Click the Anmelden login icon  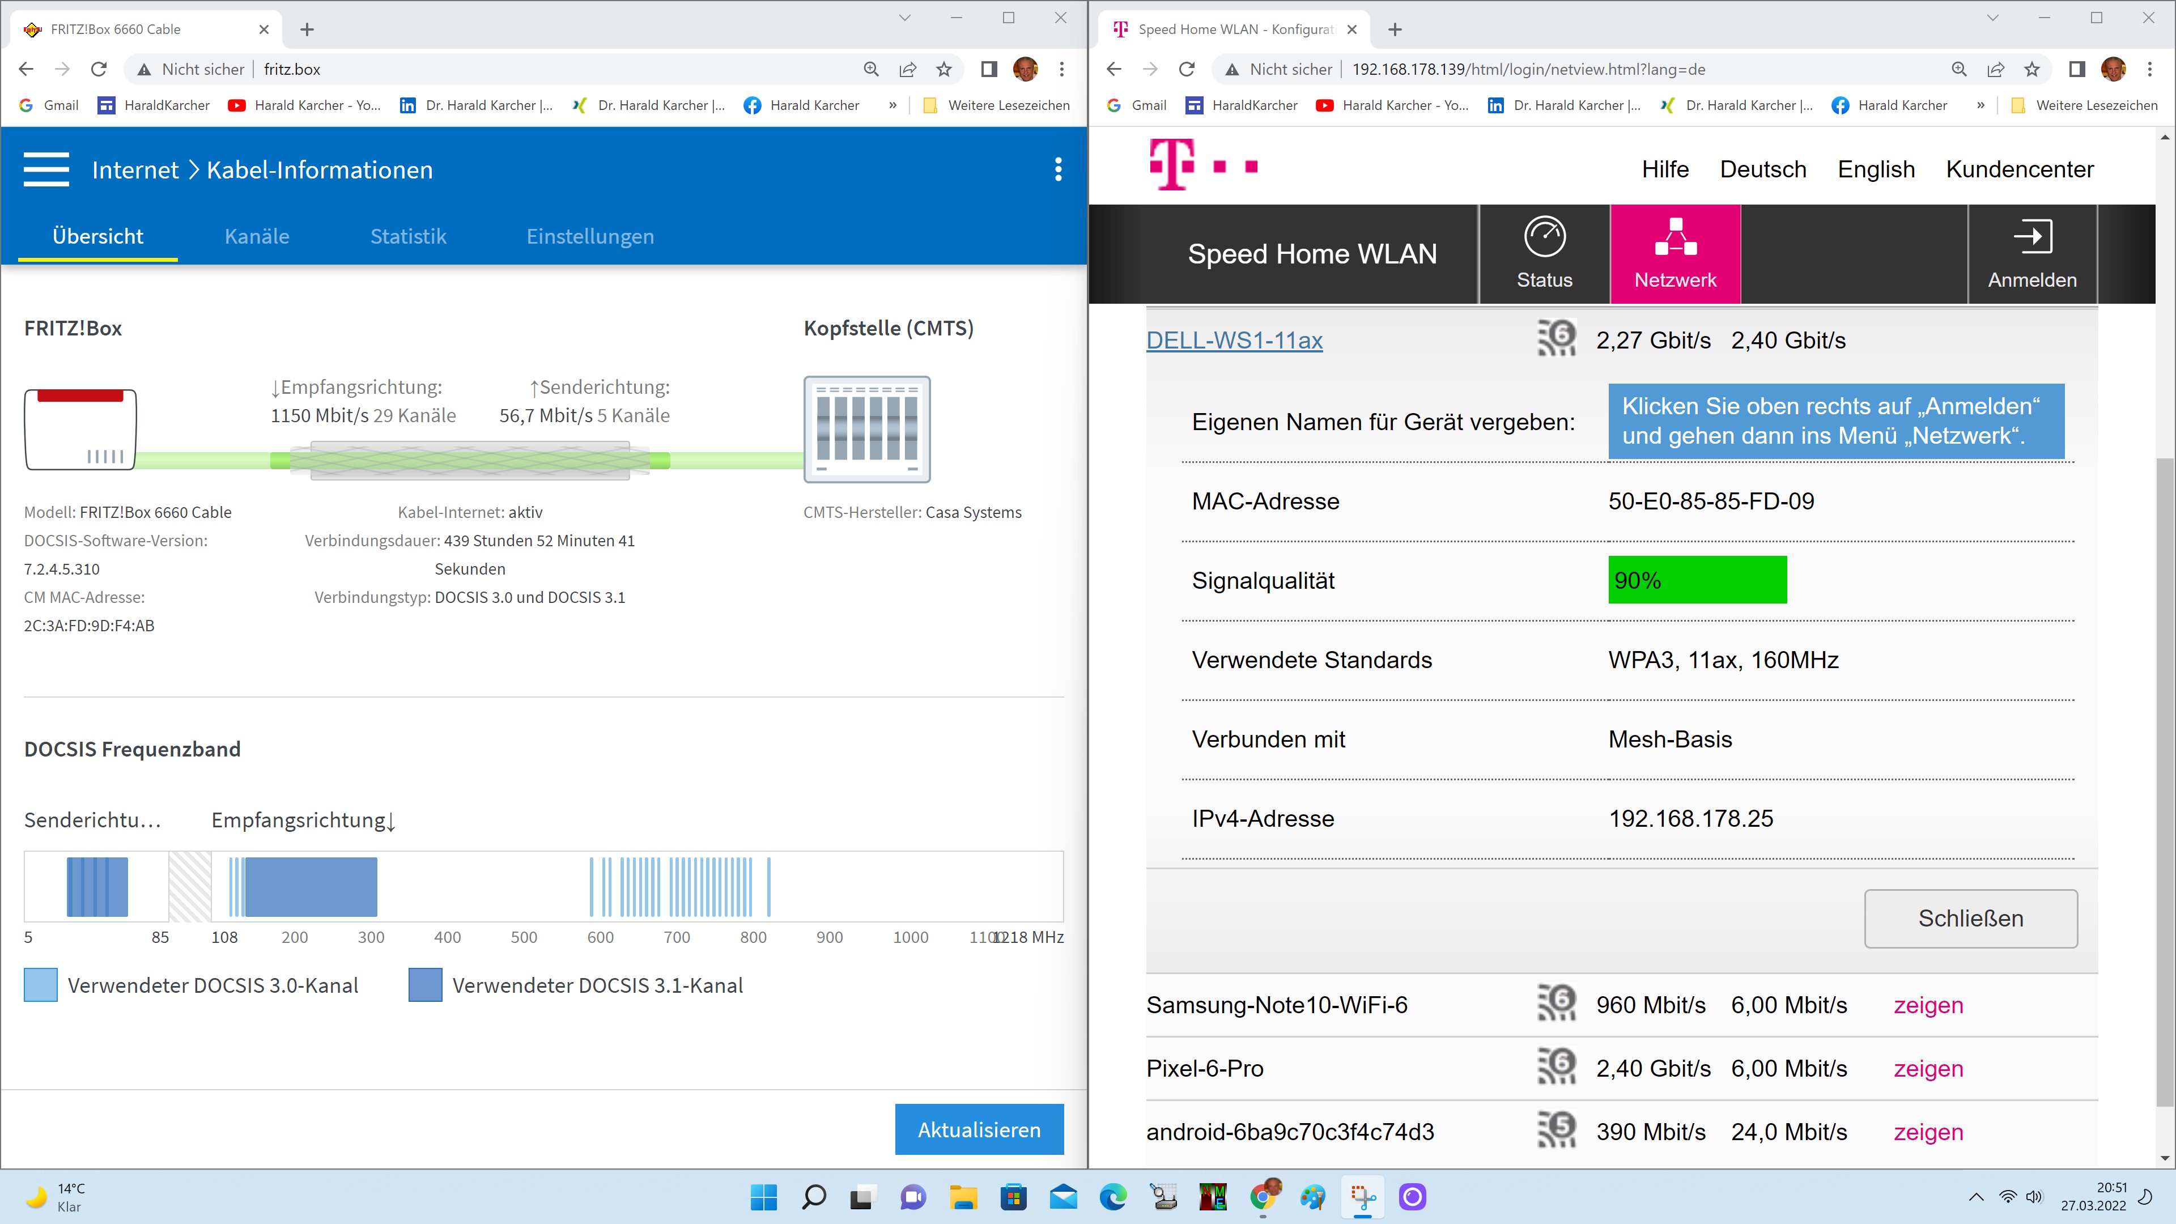click(x=2031, y=237)
